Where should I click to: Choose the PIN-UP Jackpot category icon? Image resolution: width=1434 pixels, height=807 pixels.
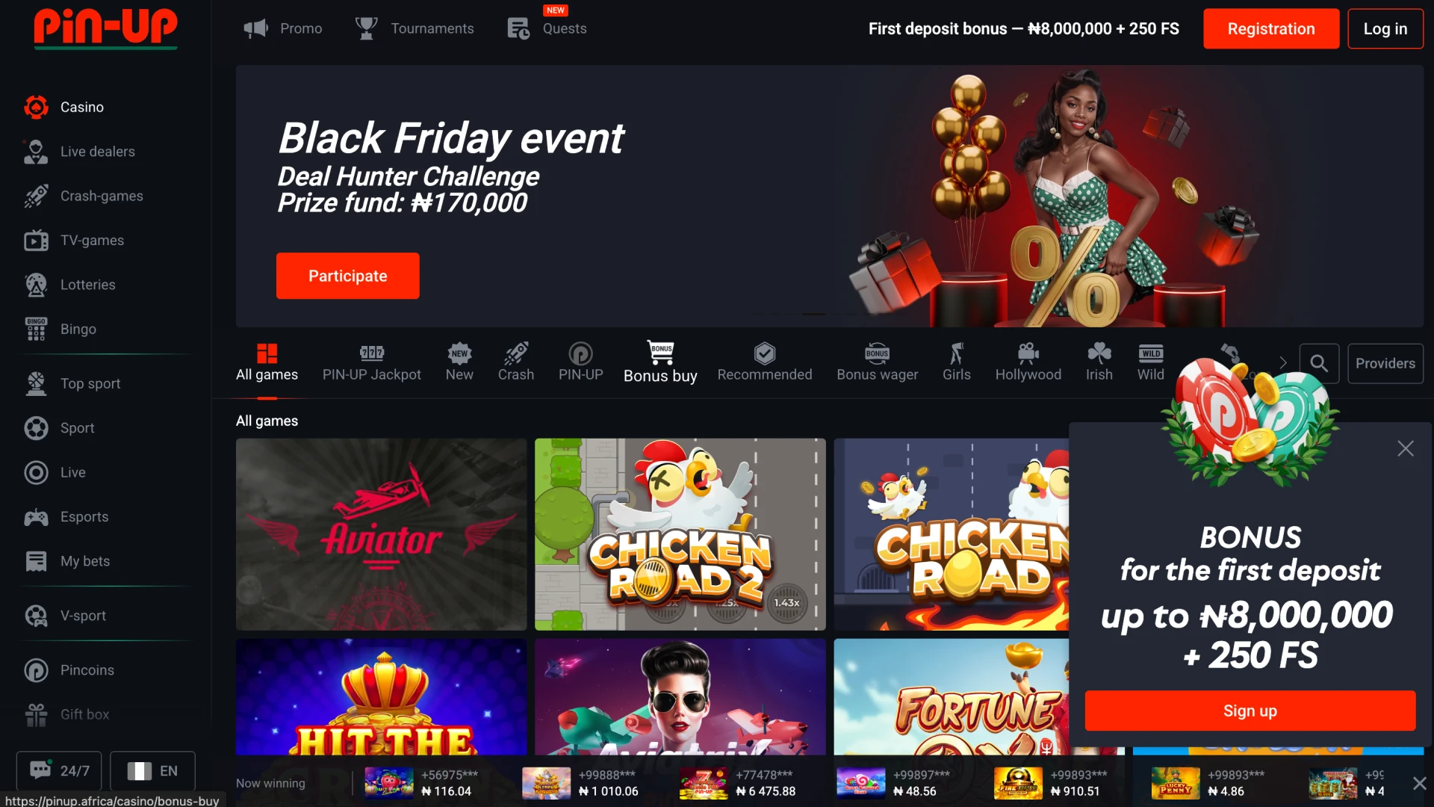(x=371, y=353)
